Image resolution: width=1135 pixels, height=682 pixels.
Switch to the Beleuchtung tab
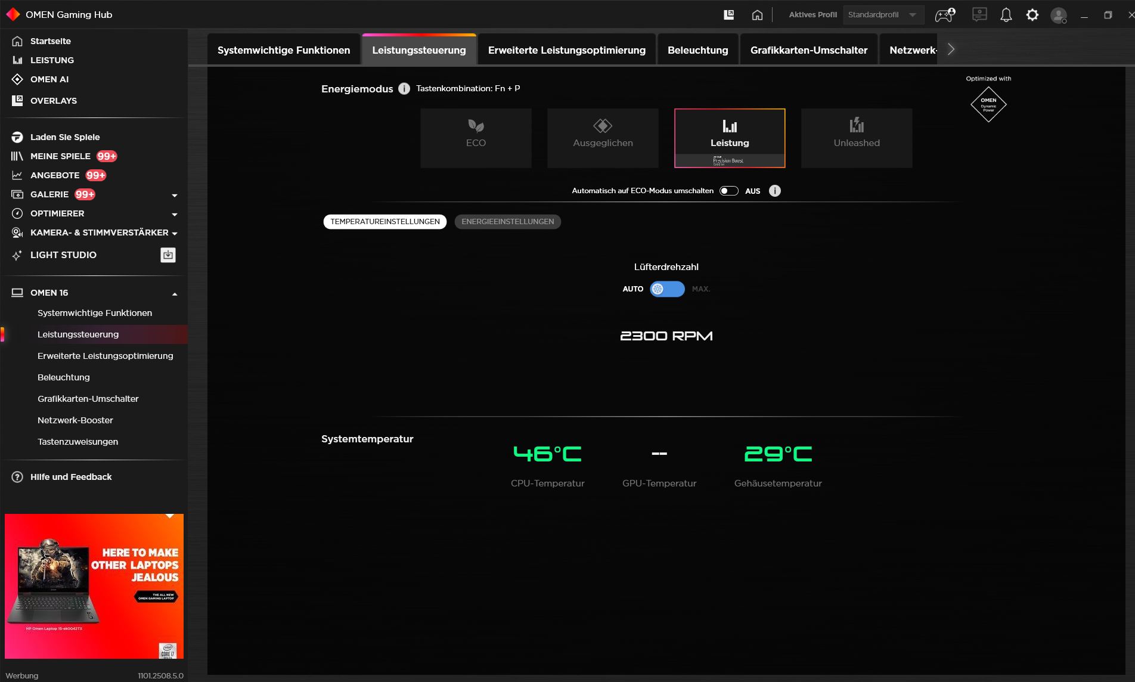[x=697, y=50]
